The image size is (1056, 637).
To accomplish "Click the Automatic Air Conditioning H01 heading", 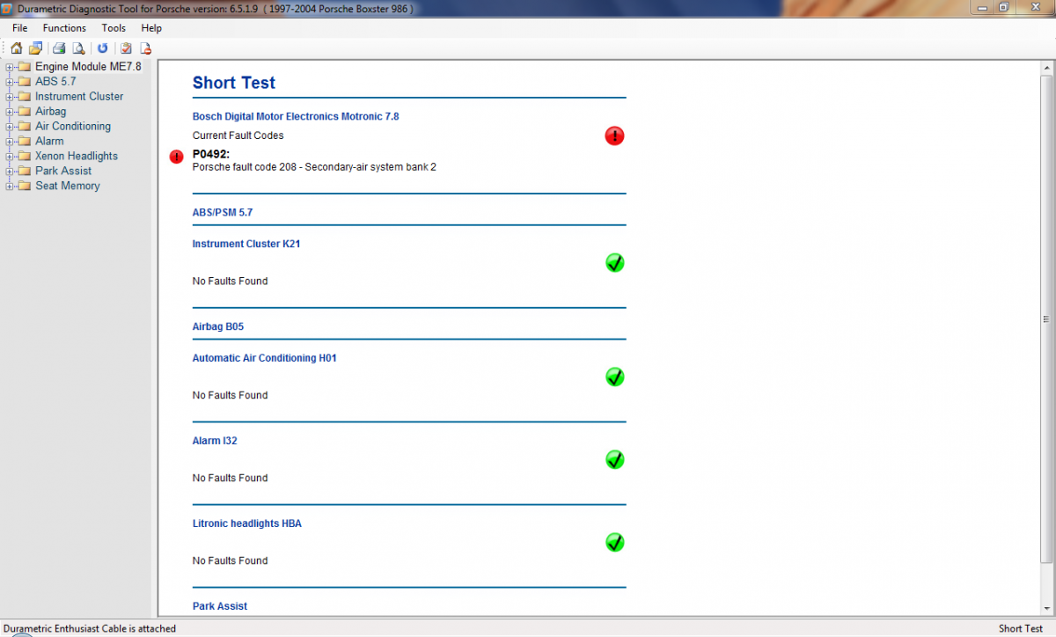I will pos(264,358).
